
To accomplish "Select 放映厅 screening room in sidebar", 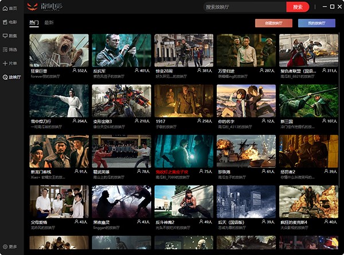I will point(11,77).
